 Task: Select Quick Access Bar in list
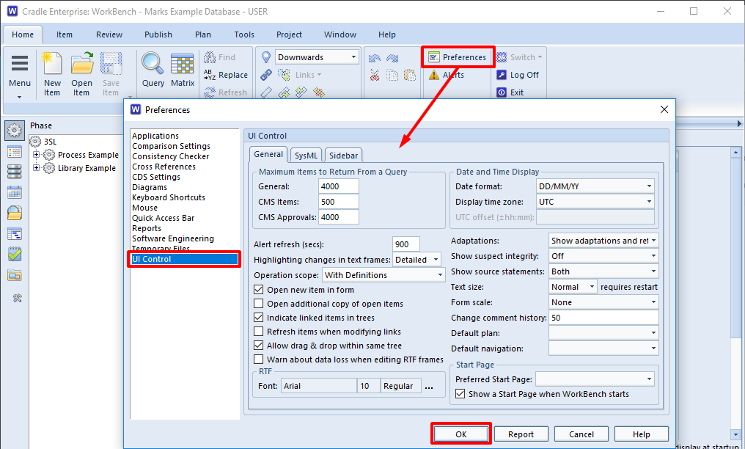pos(163,218)
